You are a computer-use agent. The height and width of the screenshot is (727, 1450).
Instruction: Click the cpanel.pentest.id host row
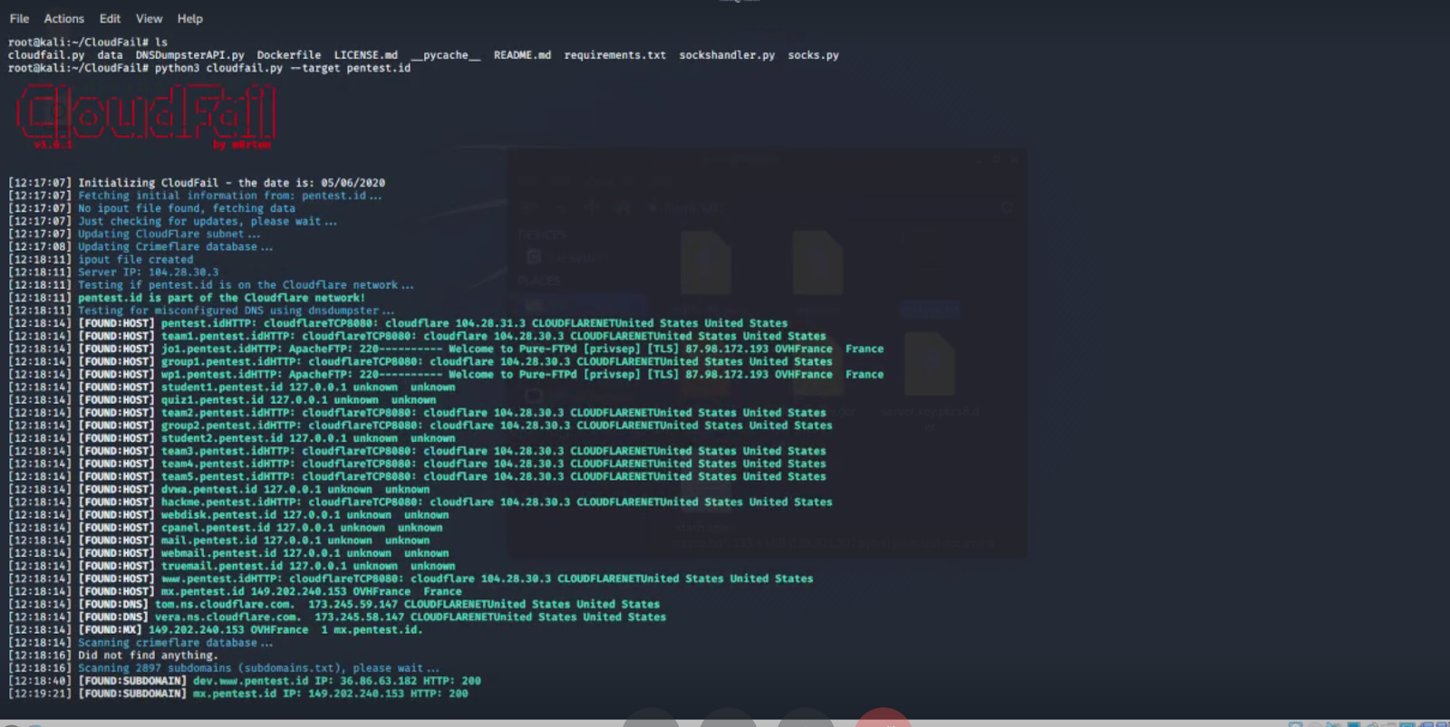click(x=226, y=528)
